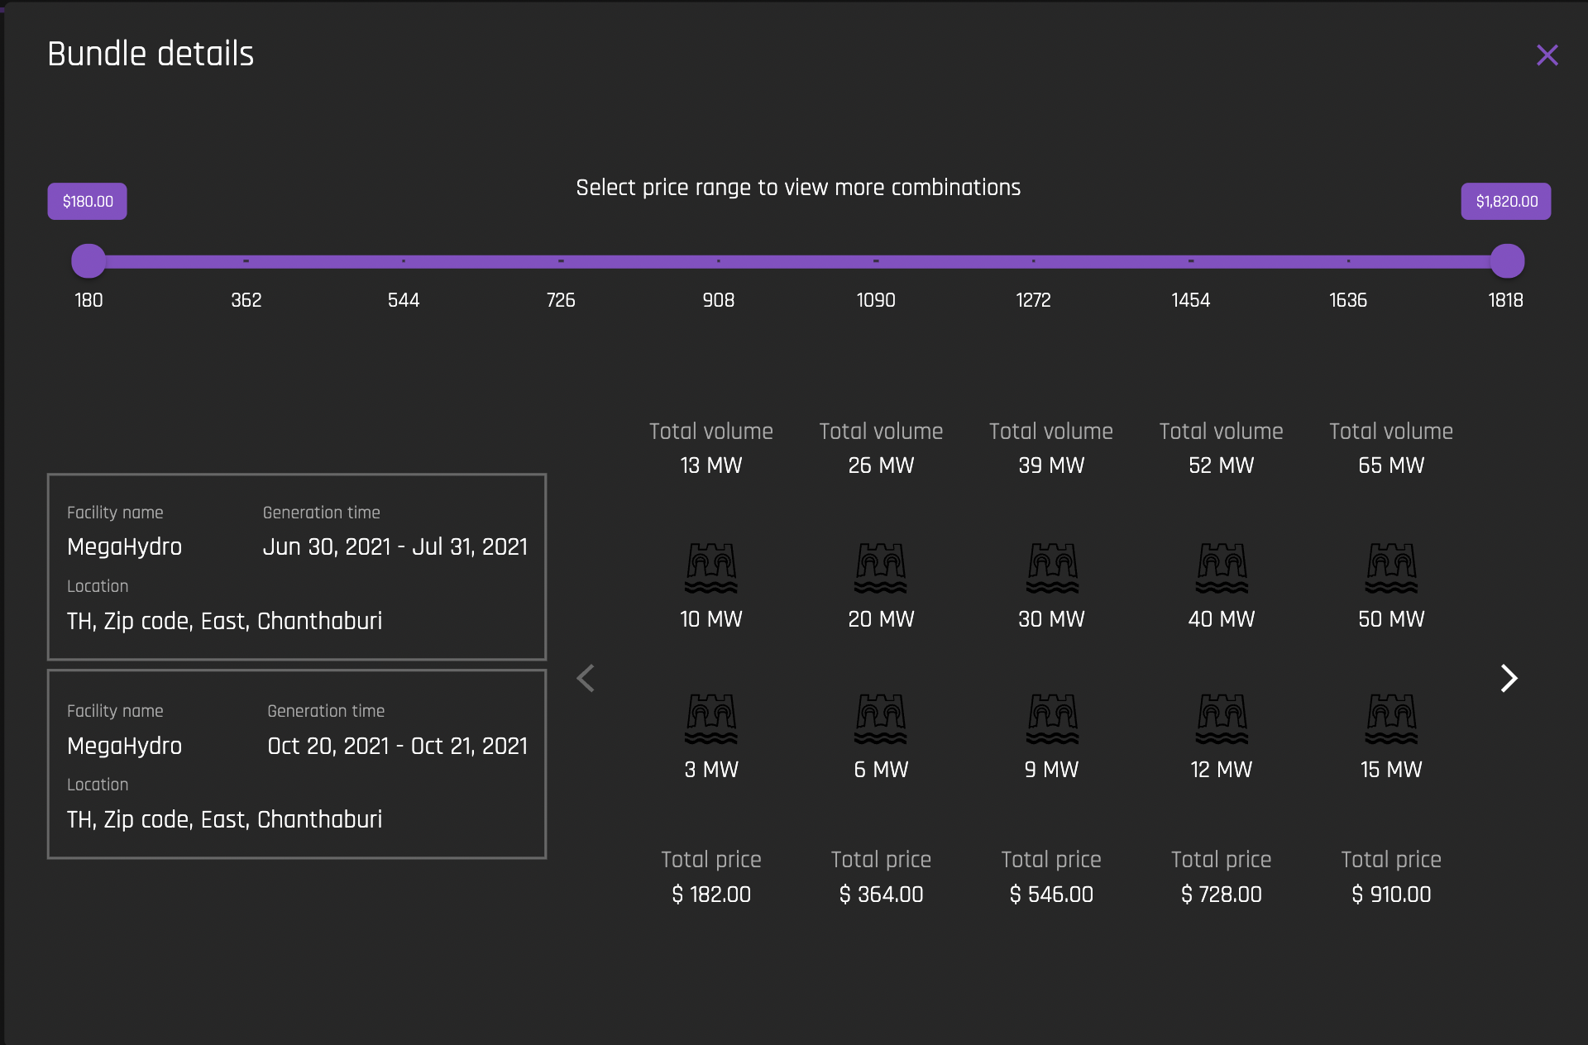Viewport: 1588px width, 1045px height.
Task: Click the minimum price slider handle
Action: click(88, 261)
